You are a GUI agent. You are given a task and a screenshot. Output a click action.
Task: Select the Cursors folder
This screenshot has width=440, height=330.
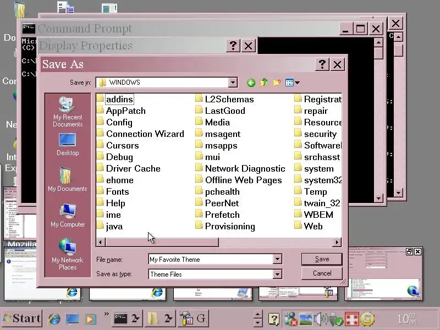click(x=118, y=145)
